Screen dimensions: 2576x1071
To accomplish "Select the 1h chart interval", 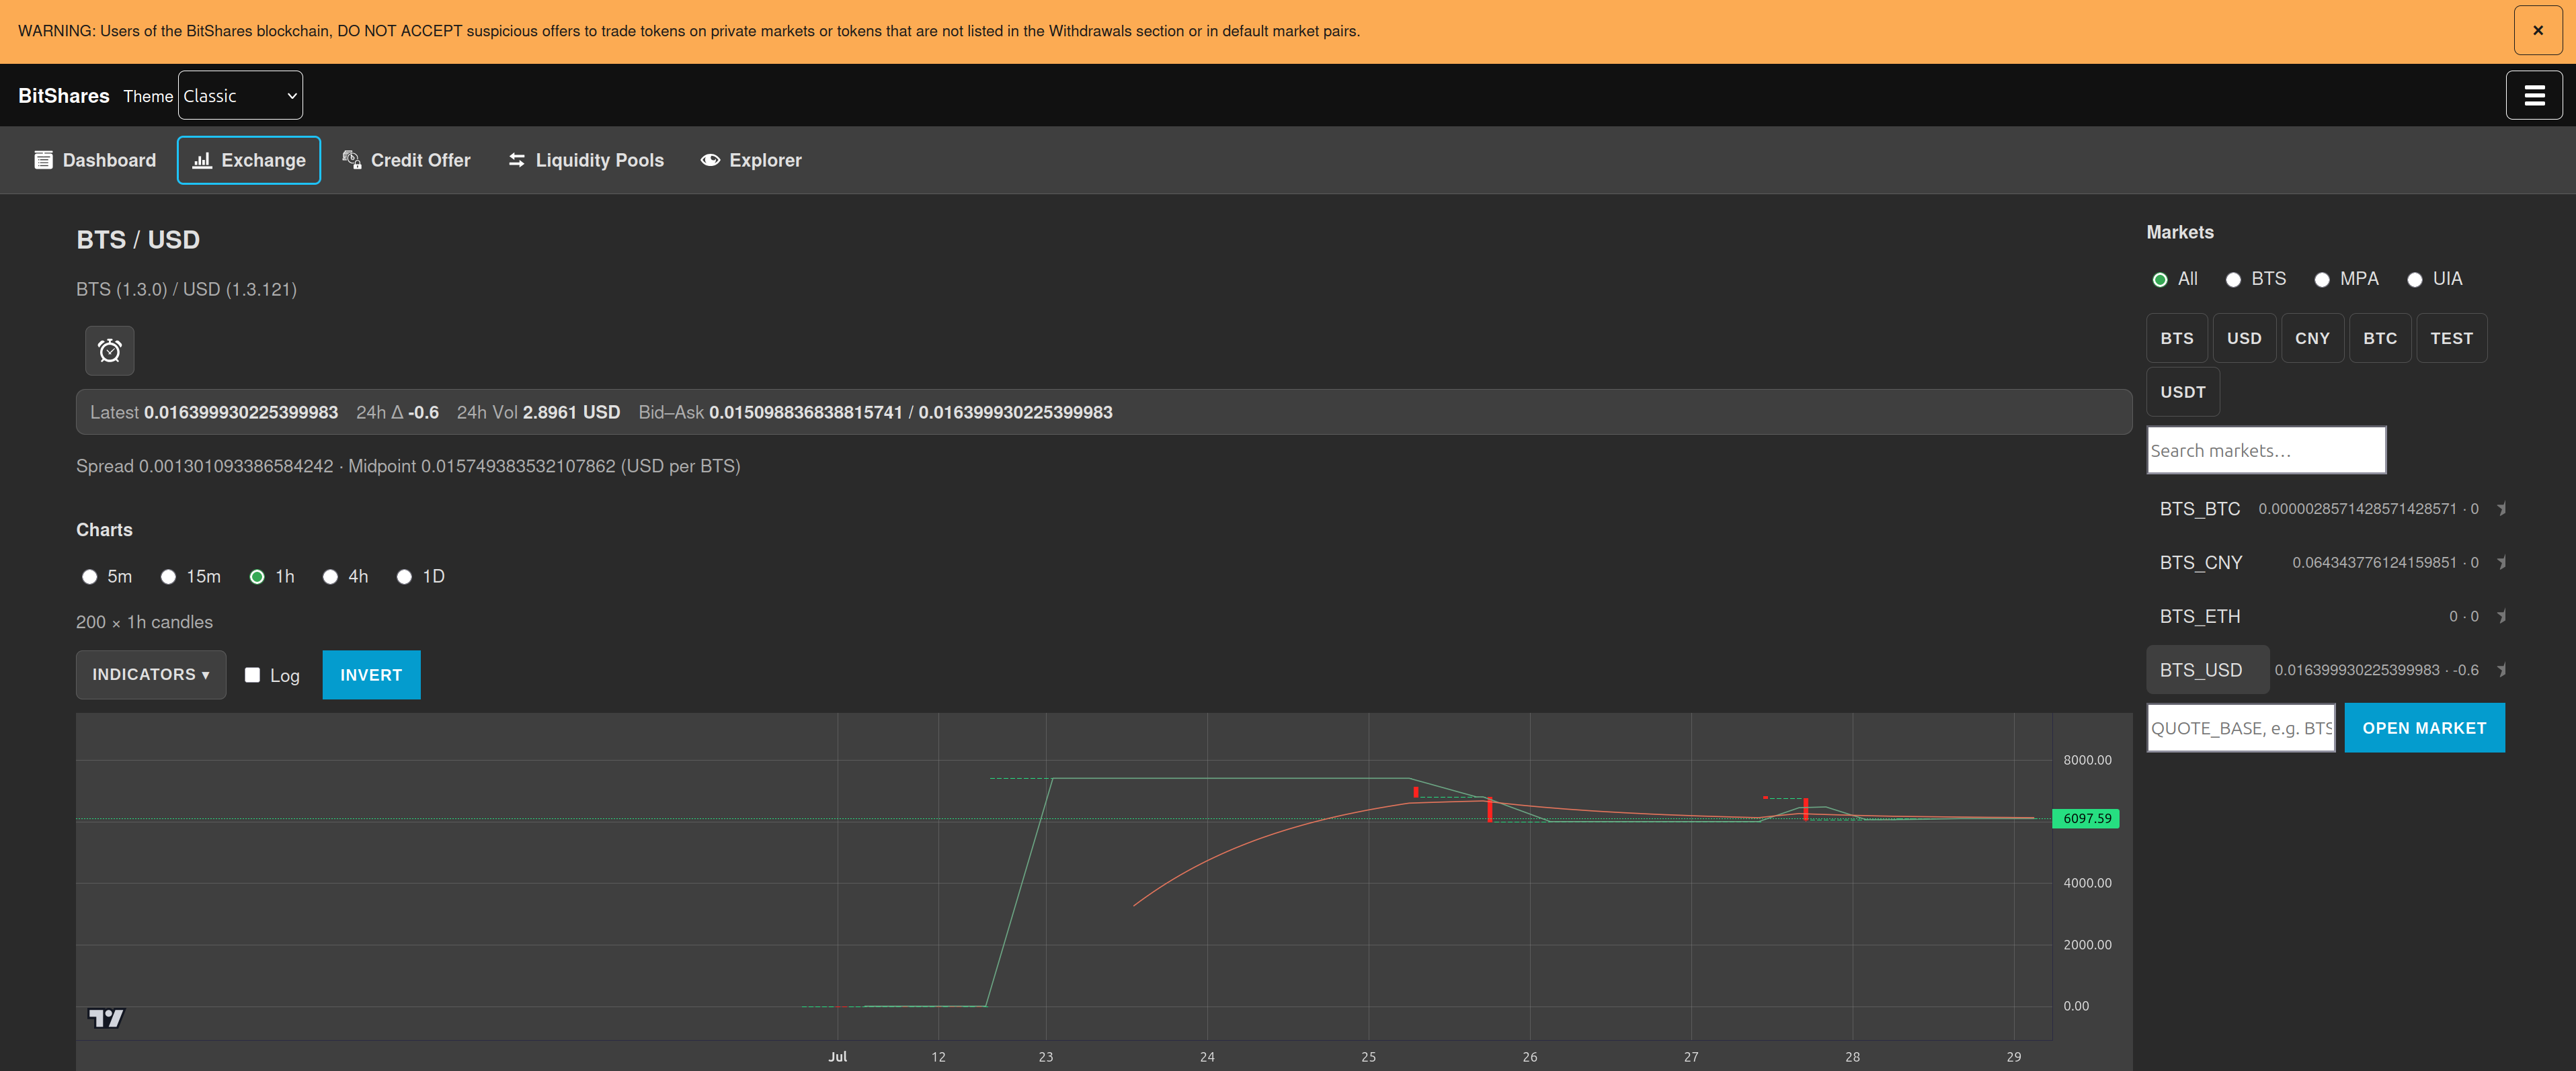I will pyautogui.click(x=257, y=577).
